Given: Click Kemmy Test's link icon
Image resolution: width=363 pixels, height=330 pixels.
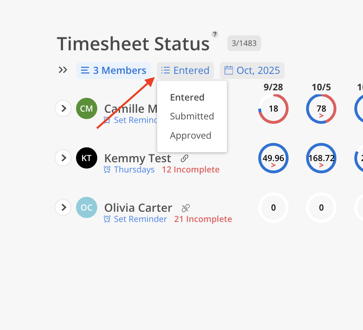Looking at the screenshot, I should pyautogui.click(x=185, y=158).
